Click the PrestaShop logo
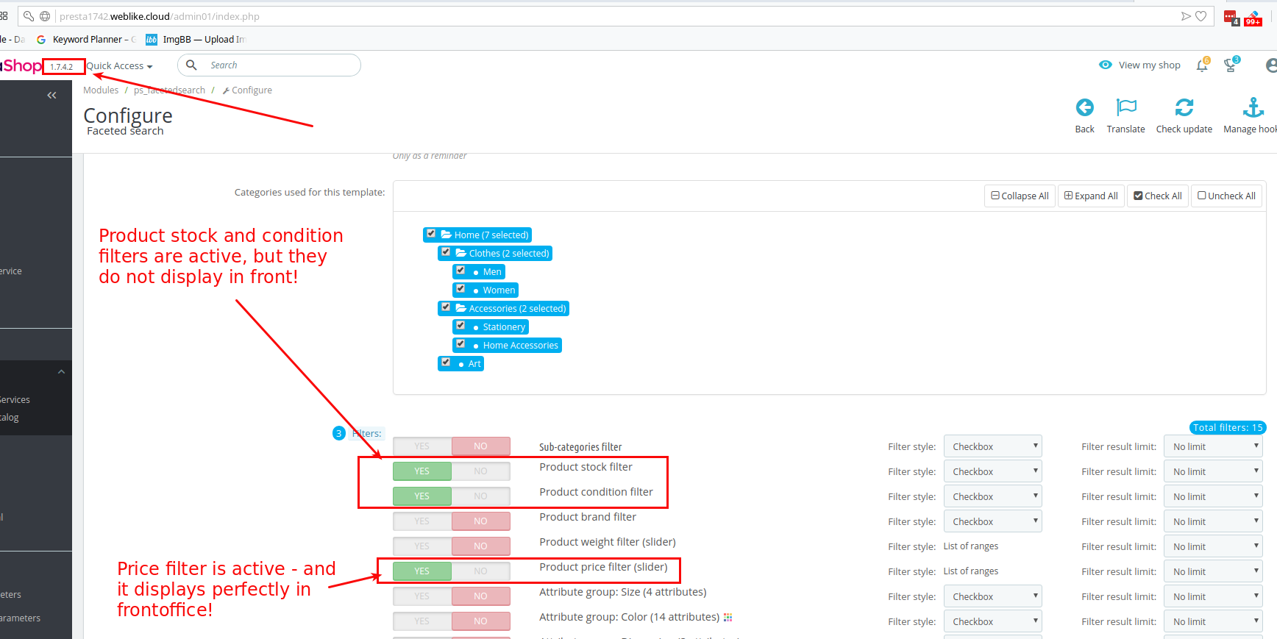This screenshot has width=1277, height=639. (21, 65)
